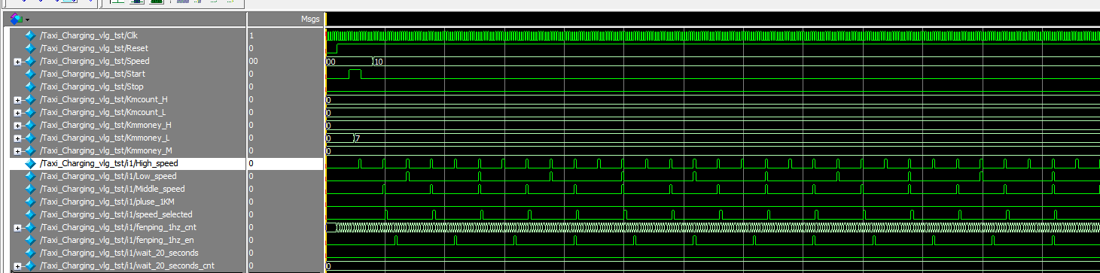The height and width of the screenshot is (273, 1100).
Task: Expand the Kmmoney_H bus signal
Action: (x=17, y=126)
